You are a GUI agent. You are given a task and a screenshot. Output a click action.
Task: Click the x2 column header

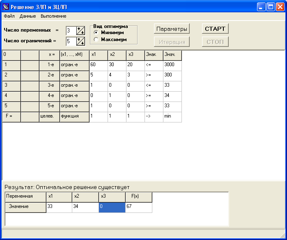pyautogui.click(x=117, y=55)
